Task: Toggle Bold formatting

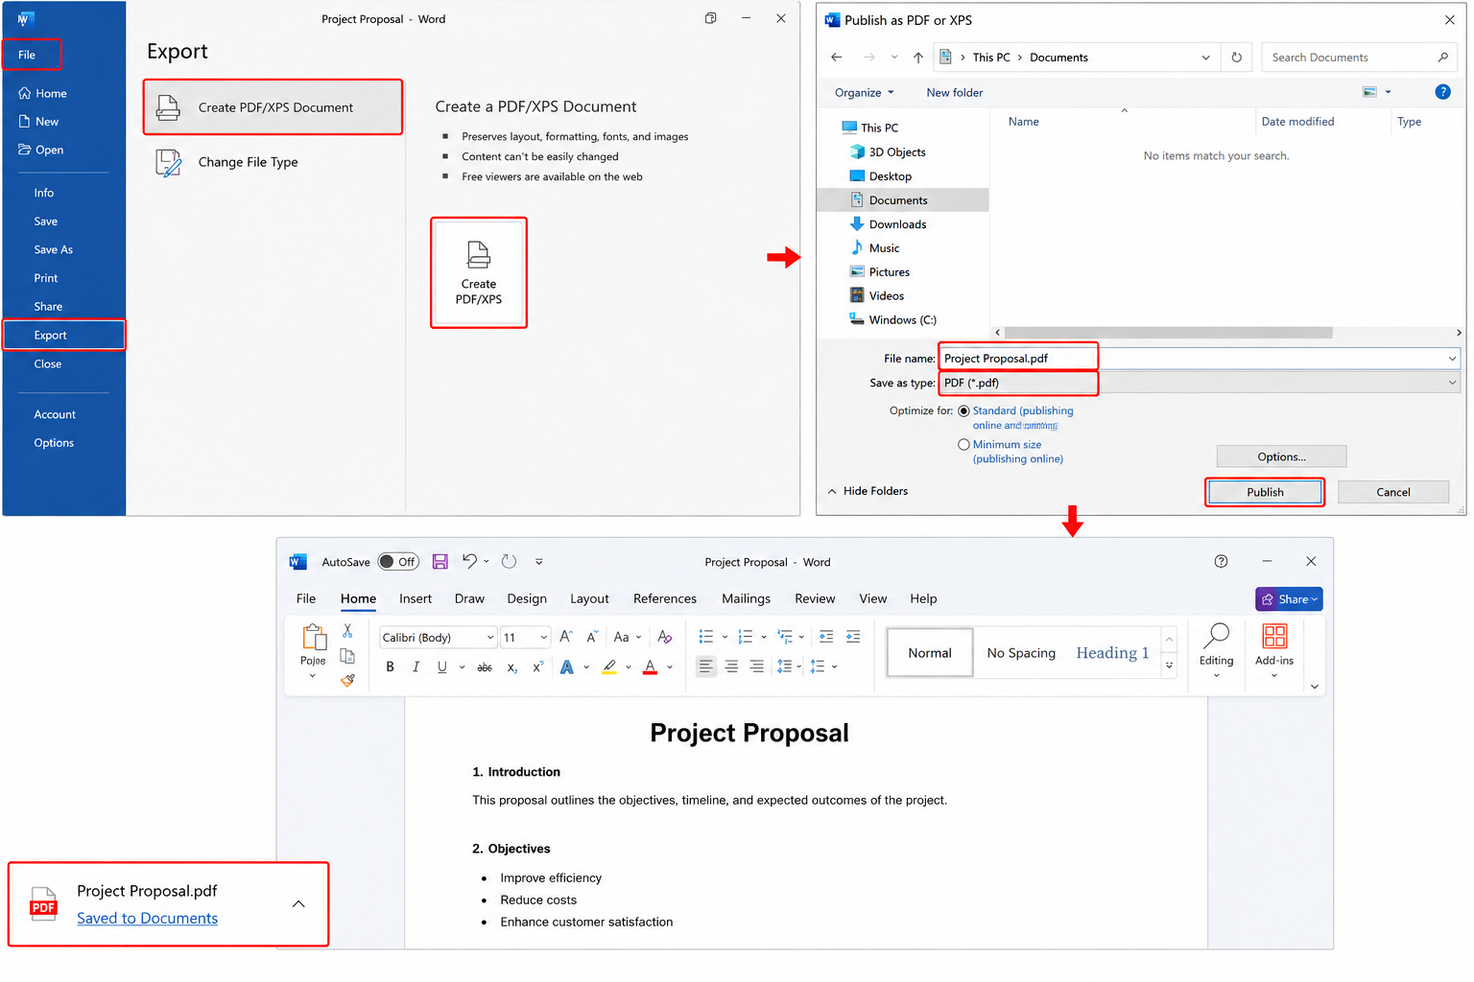Action: tap(391, 667)
